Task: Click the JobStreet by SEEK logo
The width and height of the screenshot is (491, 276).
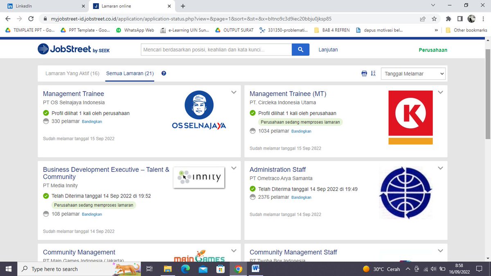Action: point(74,49)
